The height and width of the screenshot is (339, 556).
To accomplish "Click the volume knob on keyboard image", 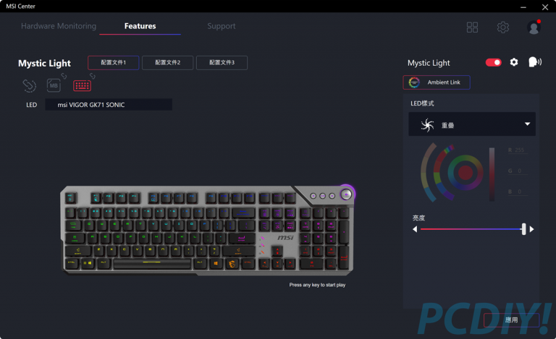I will tap(346, 194).
